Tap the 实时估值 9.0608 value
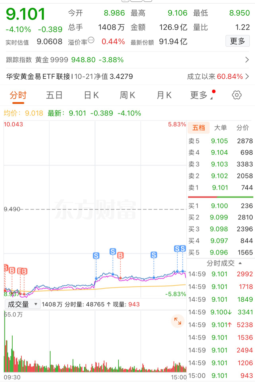The width and height of the screenshot is (255, 384). click(x=49, y=41)
